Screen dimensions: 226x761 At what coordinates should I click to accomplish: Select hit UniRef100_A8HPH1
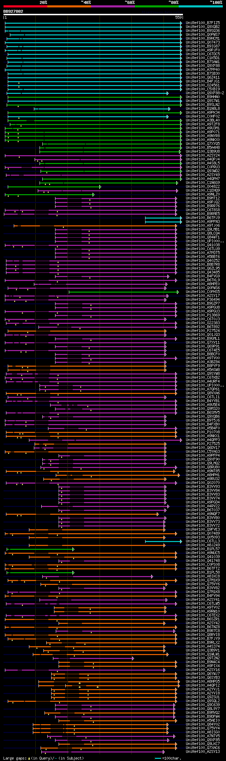coord(203,475)
